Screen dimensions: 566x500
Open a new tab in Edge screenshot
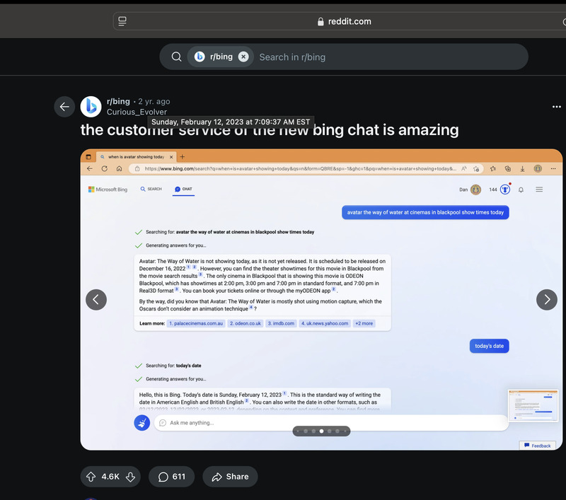tap(183, 157)
